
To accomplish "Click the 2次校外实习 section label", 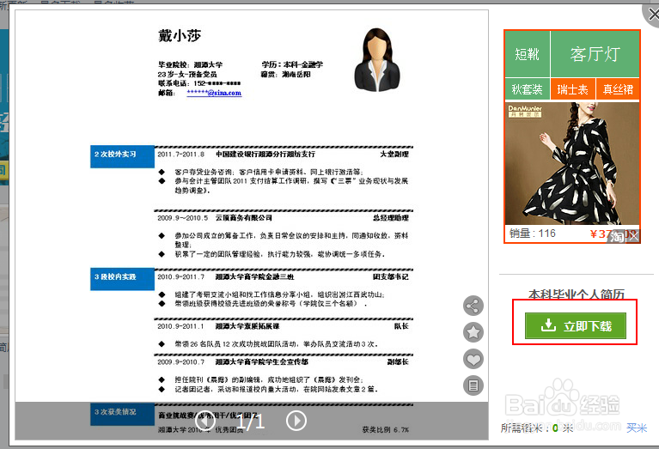I will 122,156.
